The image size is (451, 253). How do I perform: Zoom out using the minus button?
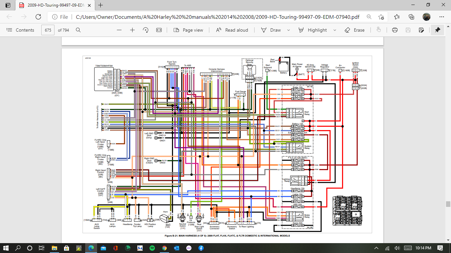[x=119, y=30]
